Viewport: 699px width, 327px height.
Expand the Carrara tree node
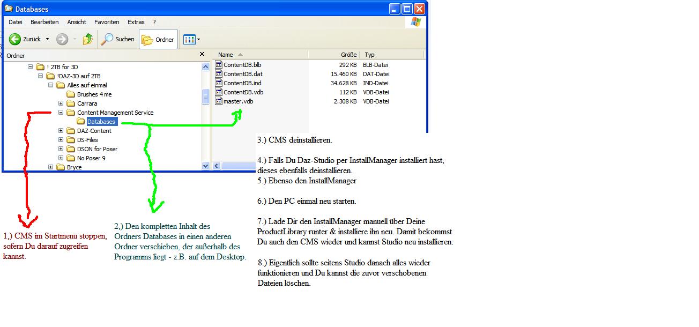point(61,103)
